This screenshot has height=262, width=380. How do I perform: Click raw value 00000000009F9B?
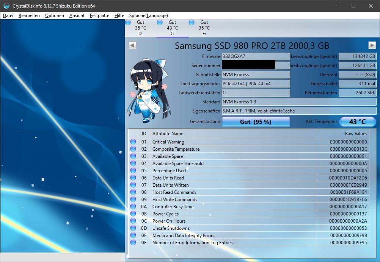[x=349, y=235]
